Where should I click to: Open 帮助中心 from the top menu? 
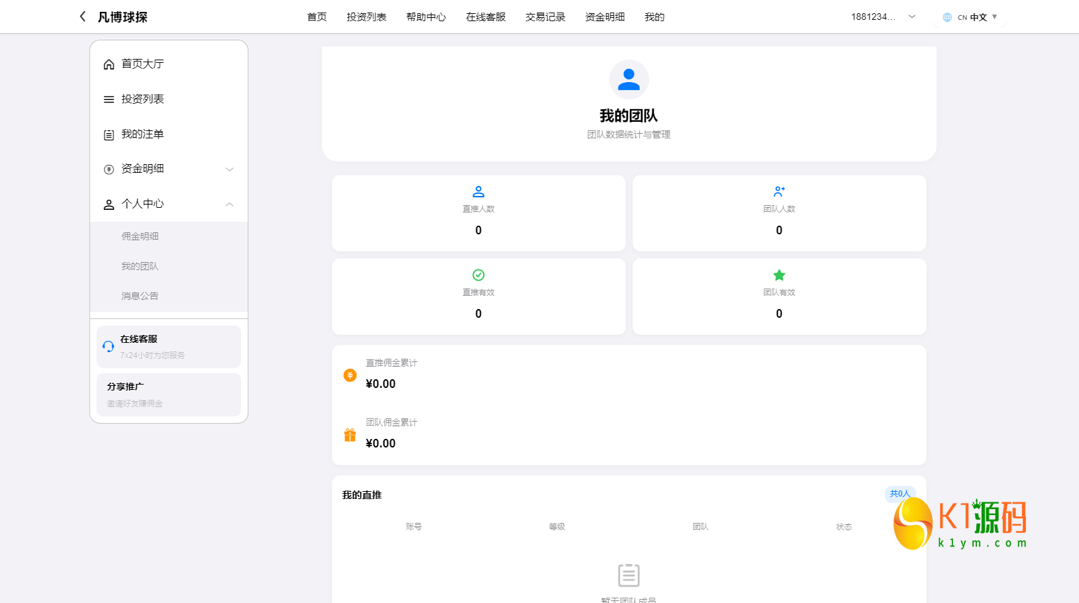tap(426, 17)
